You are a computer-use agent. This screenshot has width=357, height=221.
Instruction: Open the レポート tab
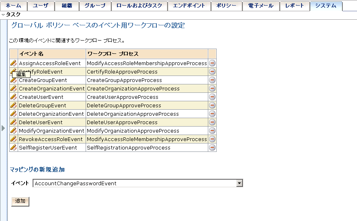[x=295, y=6]
